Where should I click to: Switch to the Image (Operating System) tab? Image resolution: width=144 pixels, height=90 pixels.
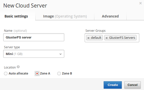[x=65, y=16]
